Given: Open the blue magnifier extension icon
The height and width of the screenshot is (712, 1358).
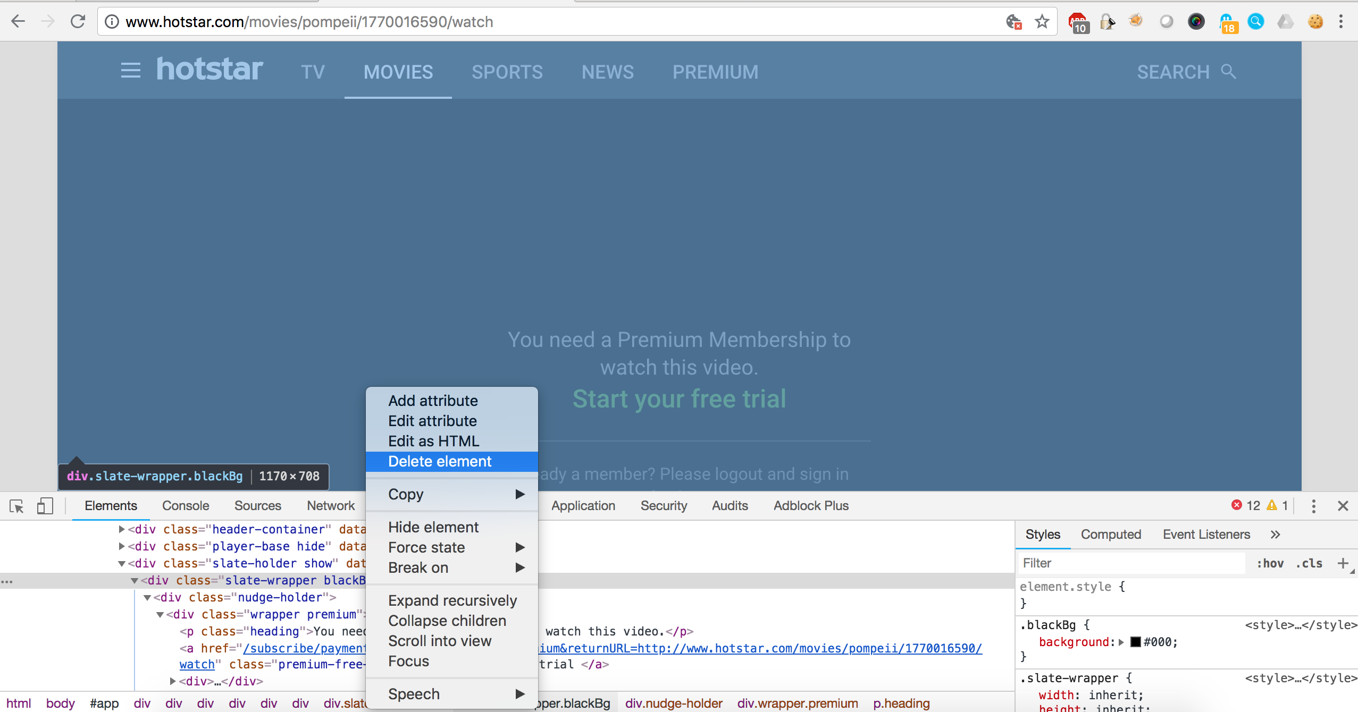Looking at the screenshot, I should coord(1256,22).
